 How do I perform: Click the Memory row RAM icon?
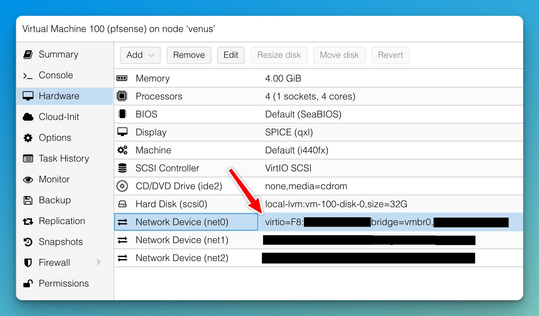click(122, 78)
